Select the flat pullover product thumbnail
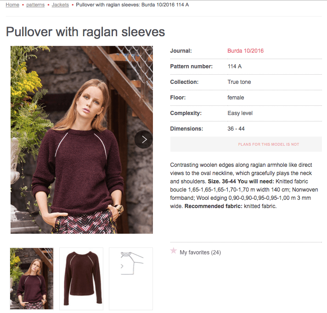 tap(81, 279)
